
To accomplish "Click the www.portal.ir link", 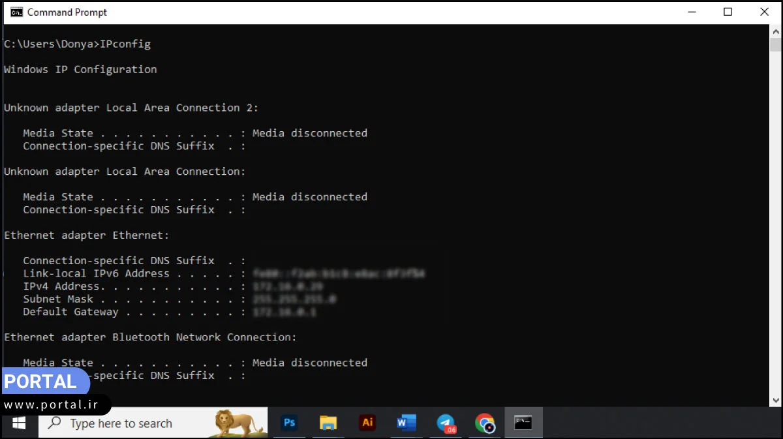I will click(x=51, y=404).
